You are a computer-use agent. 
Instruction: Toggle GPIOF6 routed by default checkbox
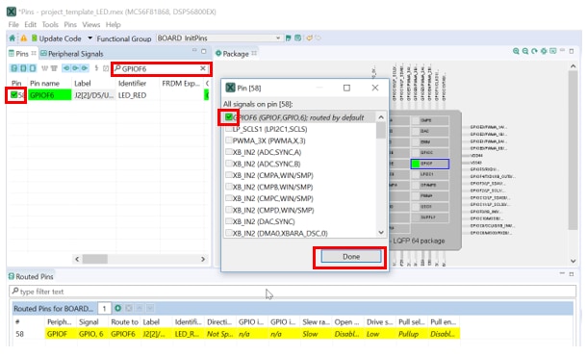(x=229, y=117)
